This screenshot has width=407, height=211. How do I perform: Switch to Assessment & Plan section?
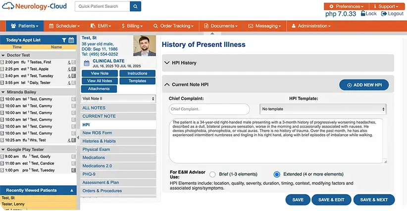118,182
